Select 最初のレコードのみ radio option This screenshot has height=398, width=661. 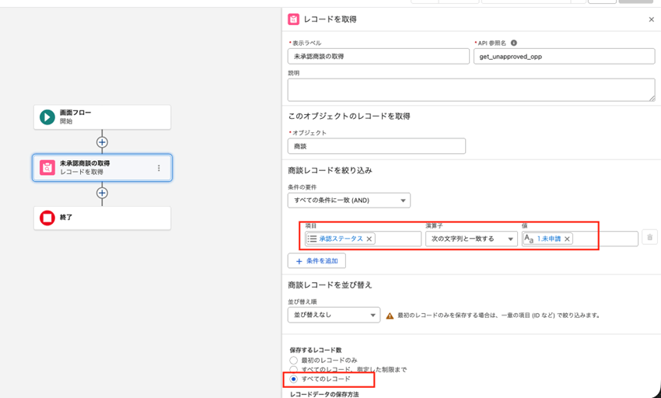point(293,361)
